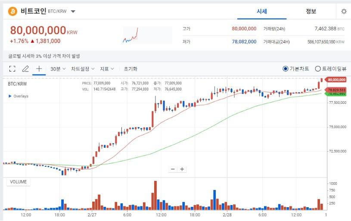351x221 pixels.
Task: Open the 30분 interval dropdown
Action: point(58,69)
